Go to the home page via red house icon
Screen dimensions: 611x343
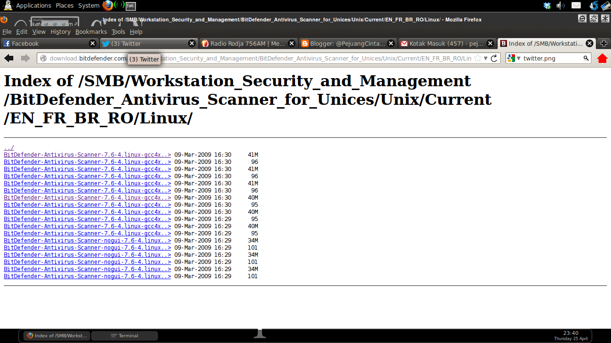(x=602, y=58)
